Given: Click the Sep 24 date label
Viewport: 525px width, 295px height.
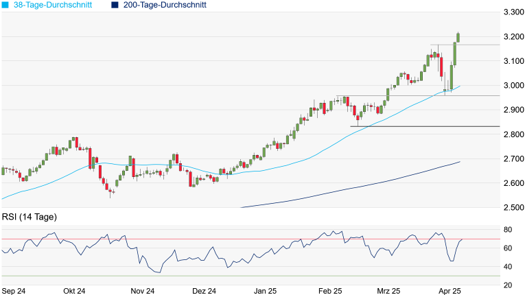Looking at the screenshot, I should click(14, 291).
